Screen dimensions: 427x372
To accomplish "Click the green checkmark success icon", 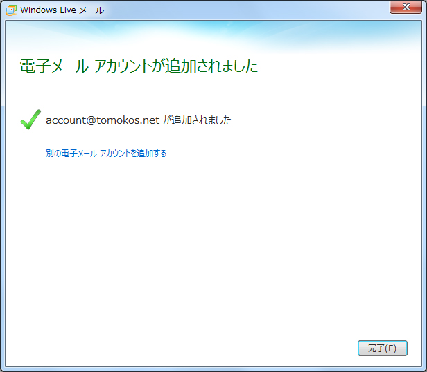I will 31,120.
